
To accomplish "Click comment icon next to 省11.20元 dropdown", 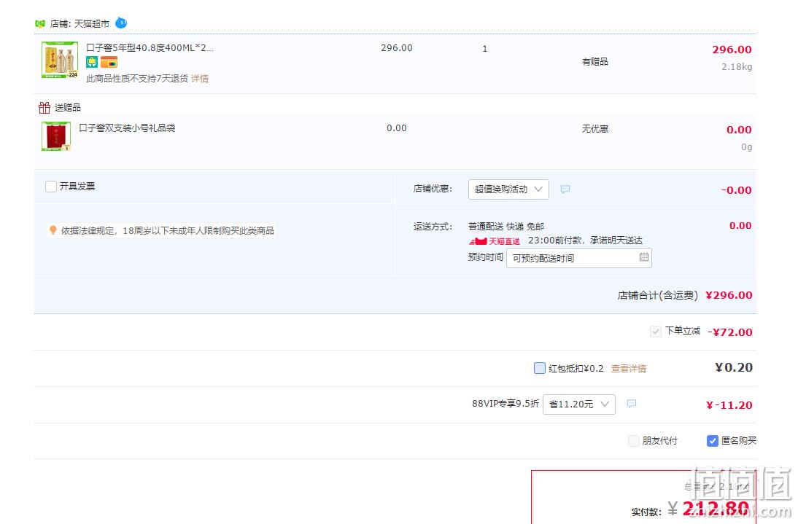I will [x=632, y=404].
